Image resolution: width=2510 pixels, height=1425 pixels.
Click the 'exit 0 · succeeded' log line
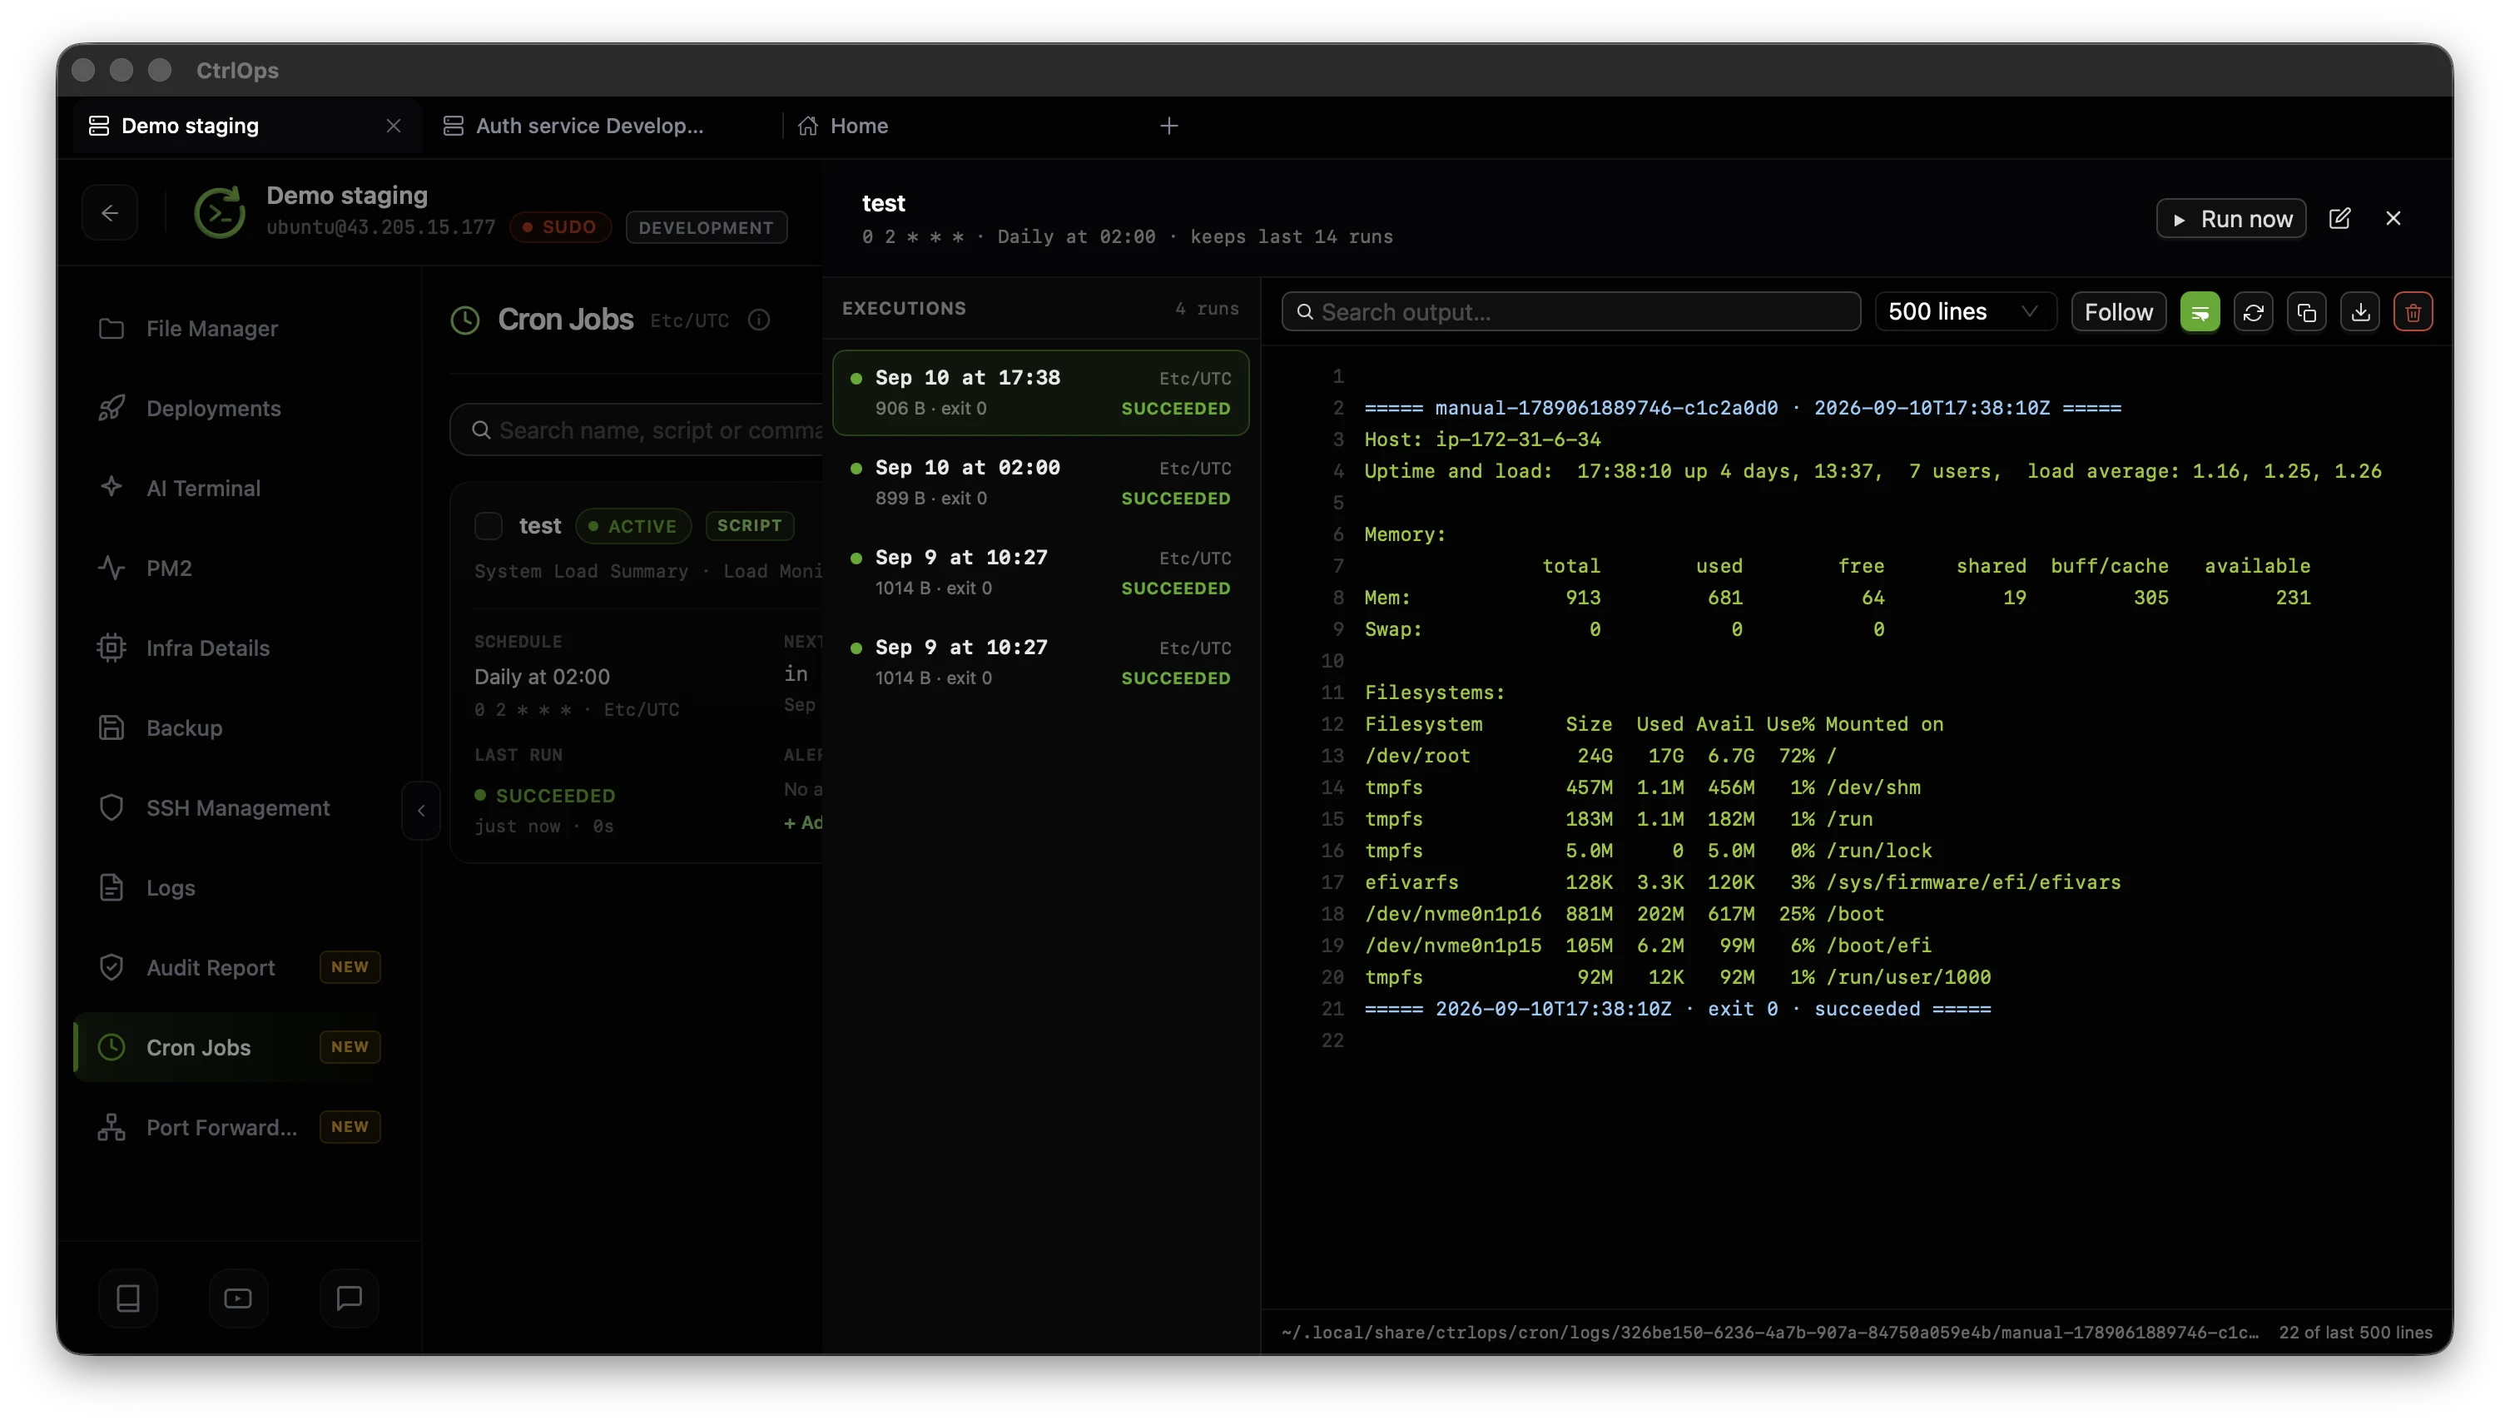(1677, 1009)
